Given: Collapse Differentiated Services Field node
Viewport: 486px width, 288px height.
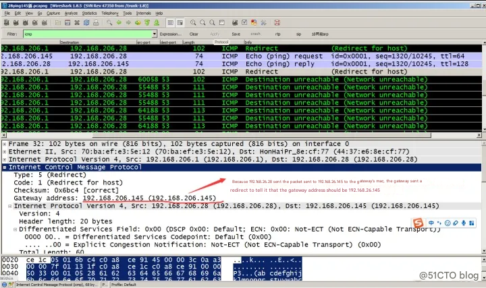Looking at the screenshot, I should (x=15, y=229).
